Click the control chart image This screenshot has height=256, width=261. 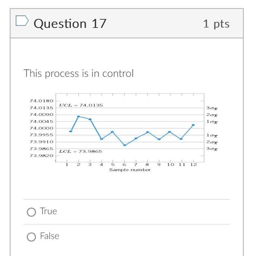[123, 132]
